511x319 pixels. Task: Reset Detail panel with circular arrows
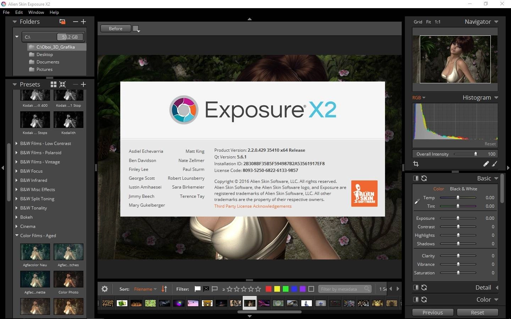424,287
